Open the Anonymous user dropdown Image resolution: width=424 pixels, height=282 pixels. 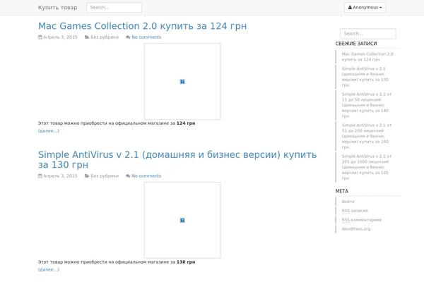[x=365, y=8]
